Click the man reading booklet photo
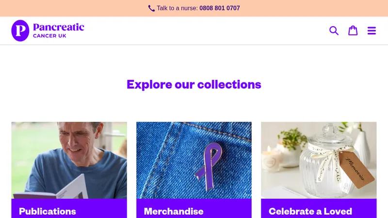Screen dimensions: 388x218 (x=69, y=160)
